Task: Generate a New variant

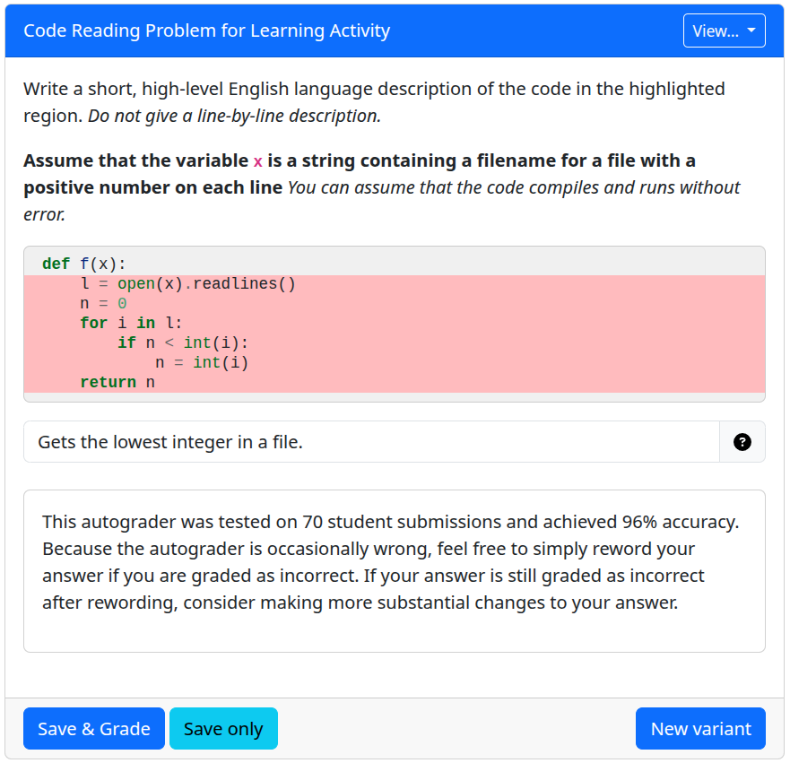Action: tap(700, 729)
